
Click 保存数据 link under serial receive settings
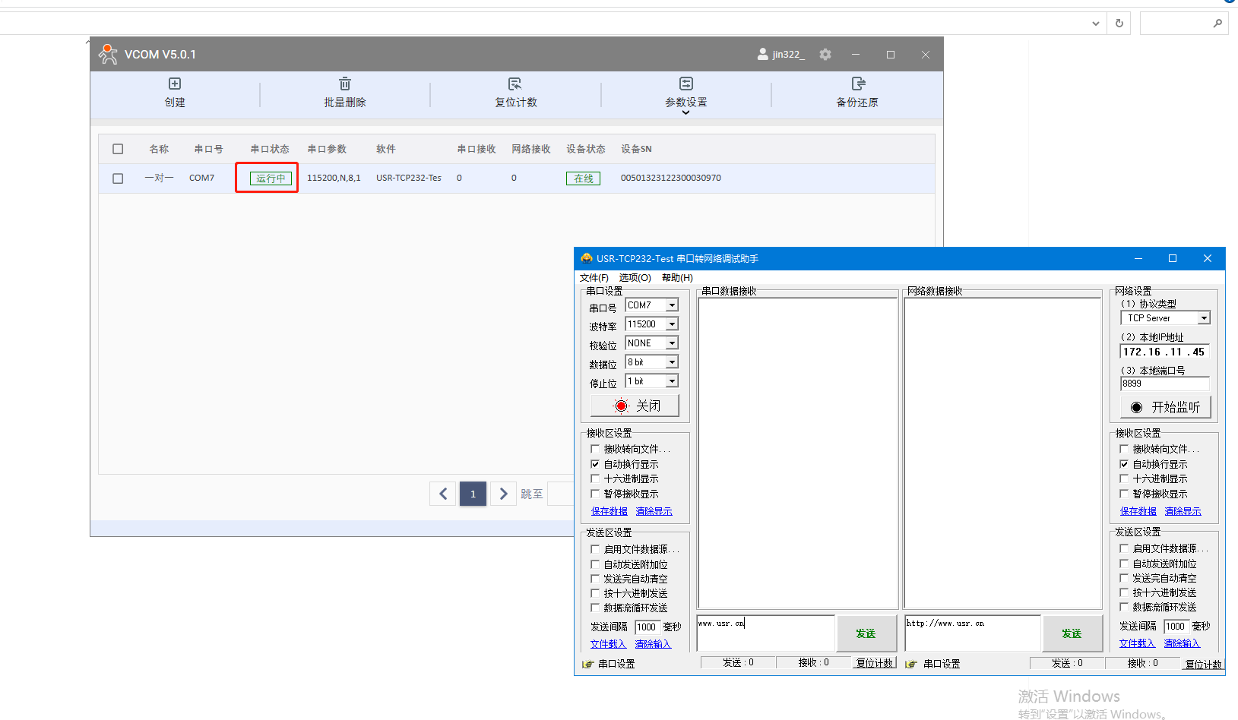click(609, 511)
